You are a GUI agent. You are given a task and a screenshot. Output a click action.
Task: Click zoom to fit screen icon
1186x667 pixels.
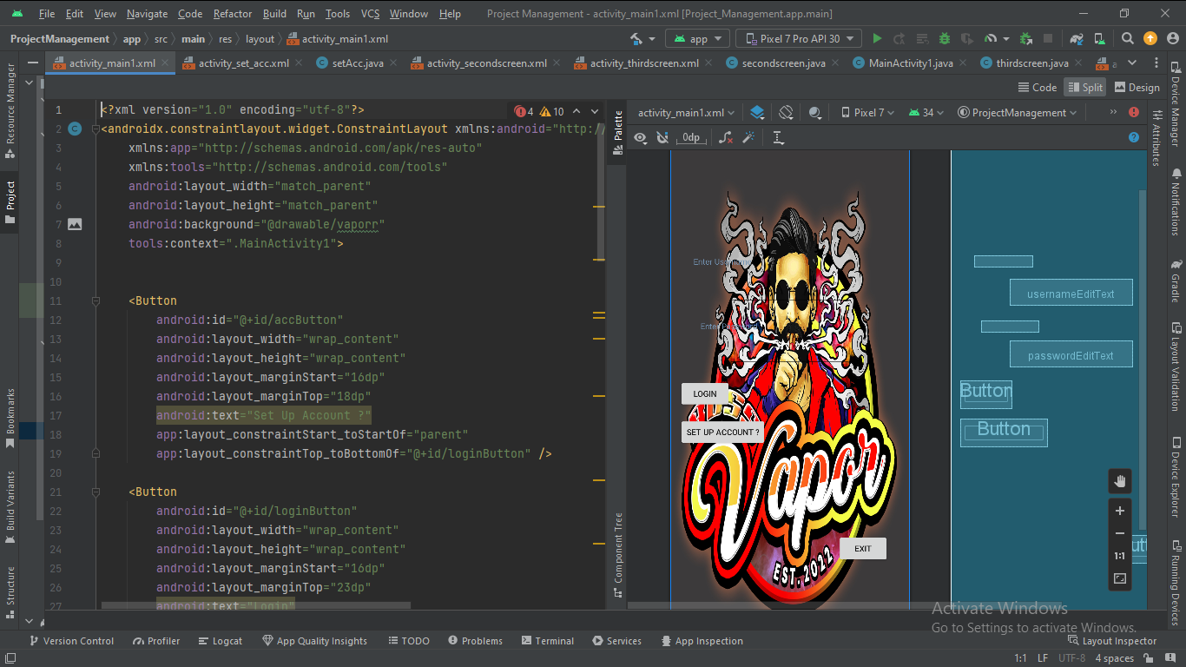(x=1120, y=578)
